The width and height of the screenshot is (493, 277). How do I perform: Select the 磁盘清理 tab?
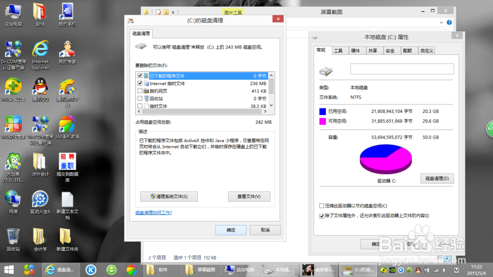(x=141, y=34)
